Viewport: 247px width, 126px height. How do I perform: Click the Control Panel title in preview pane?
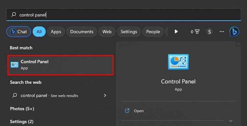pos(178,82)
